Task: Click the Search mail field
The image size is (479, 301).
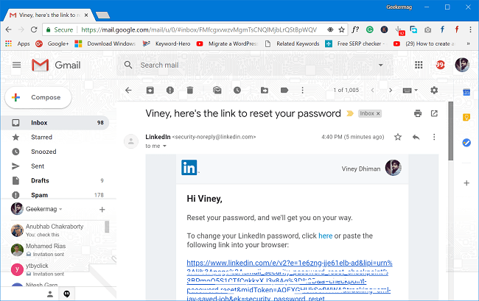Action: coord(254,65)
